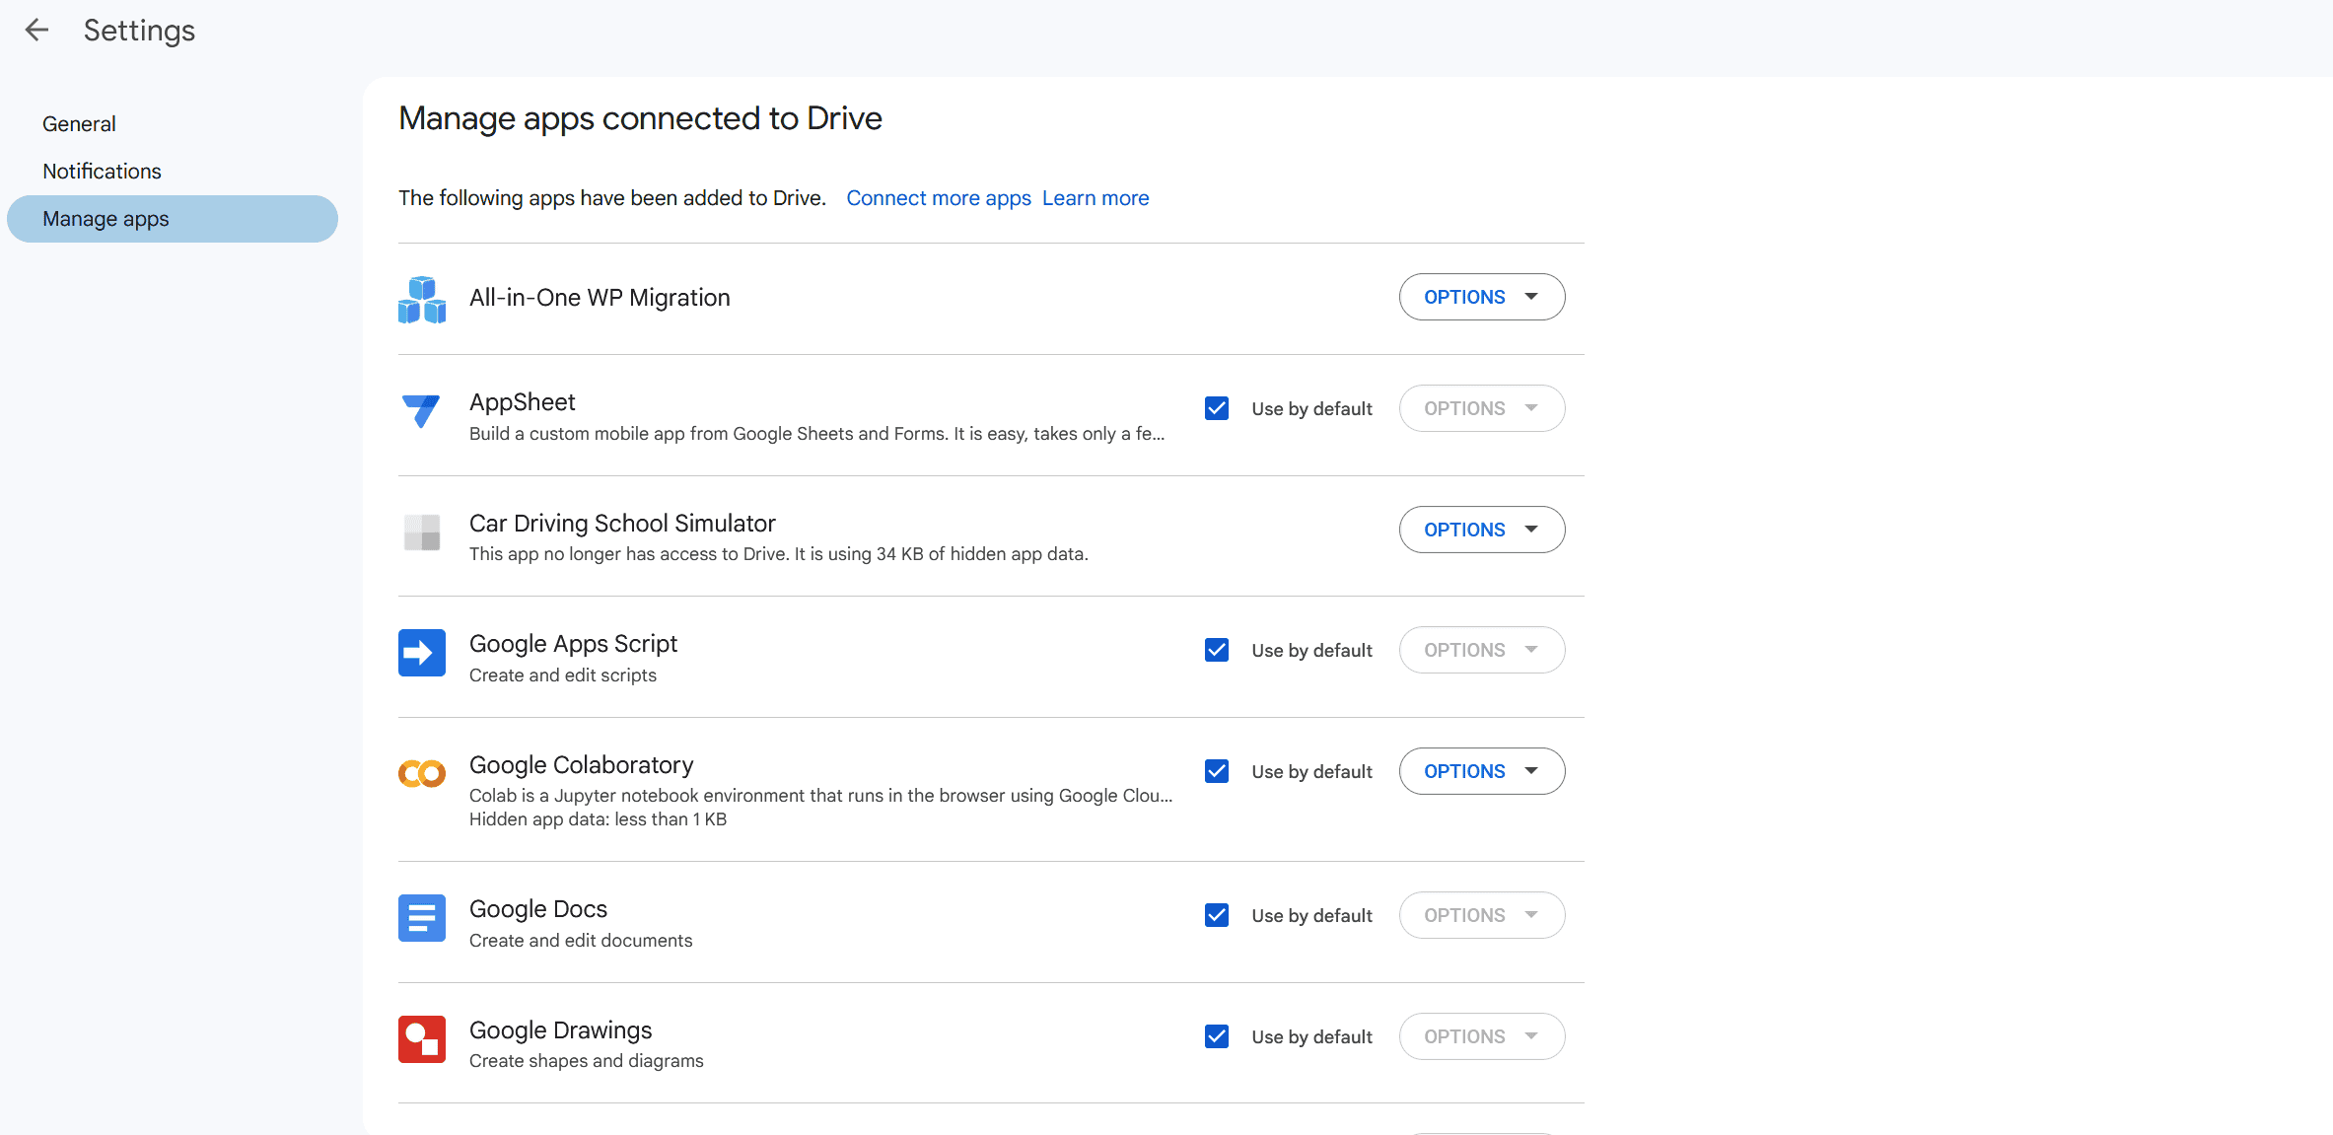This screenshot has width=2333, height=1135.
Task: Open Options dropdown for Google Docs
Action: tap(1482, 915)
